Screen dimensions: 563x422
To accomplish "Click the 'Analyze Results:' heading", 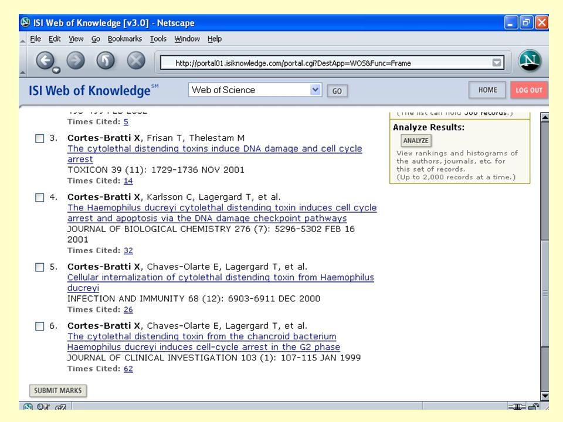I will (429, 127).
